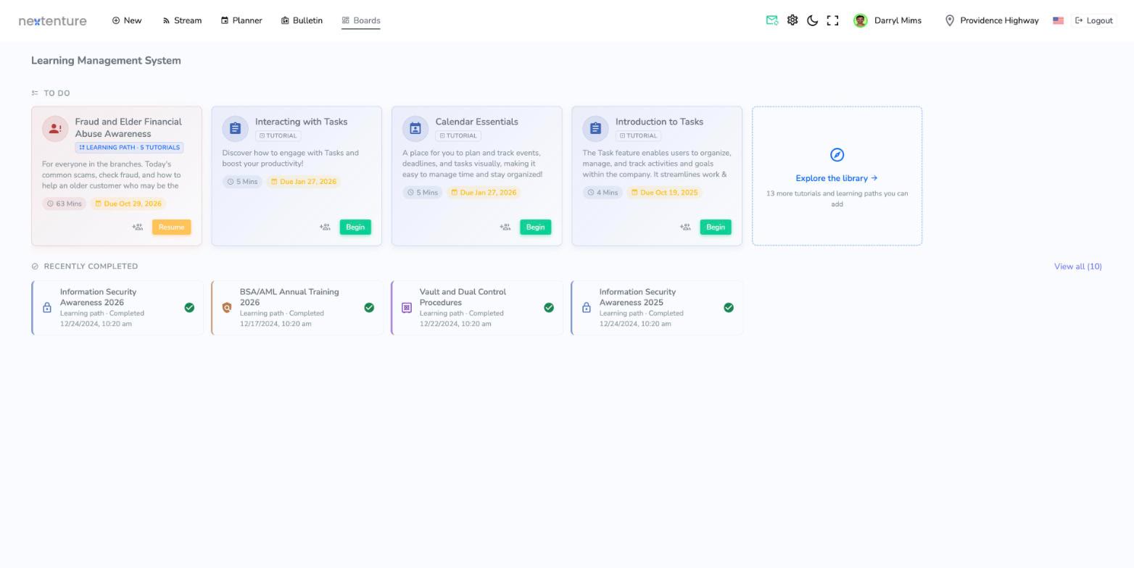Begin the Introduction to Tasks tutorial
Viewport: 1134px width, 568px height.
(x=716, y=227)
